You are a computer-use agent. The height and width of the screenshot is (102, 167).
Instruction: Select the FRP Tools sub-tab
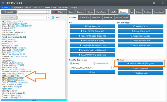tap(72, 17)
